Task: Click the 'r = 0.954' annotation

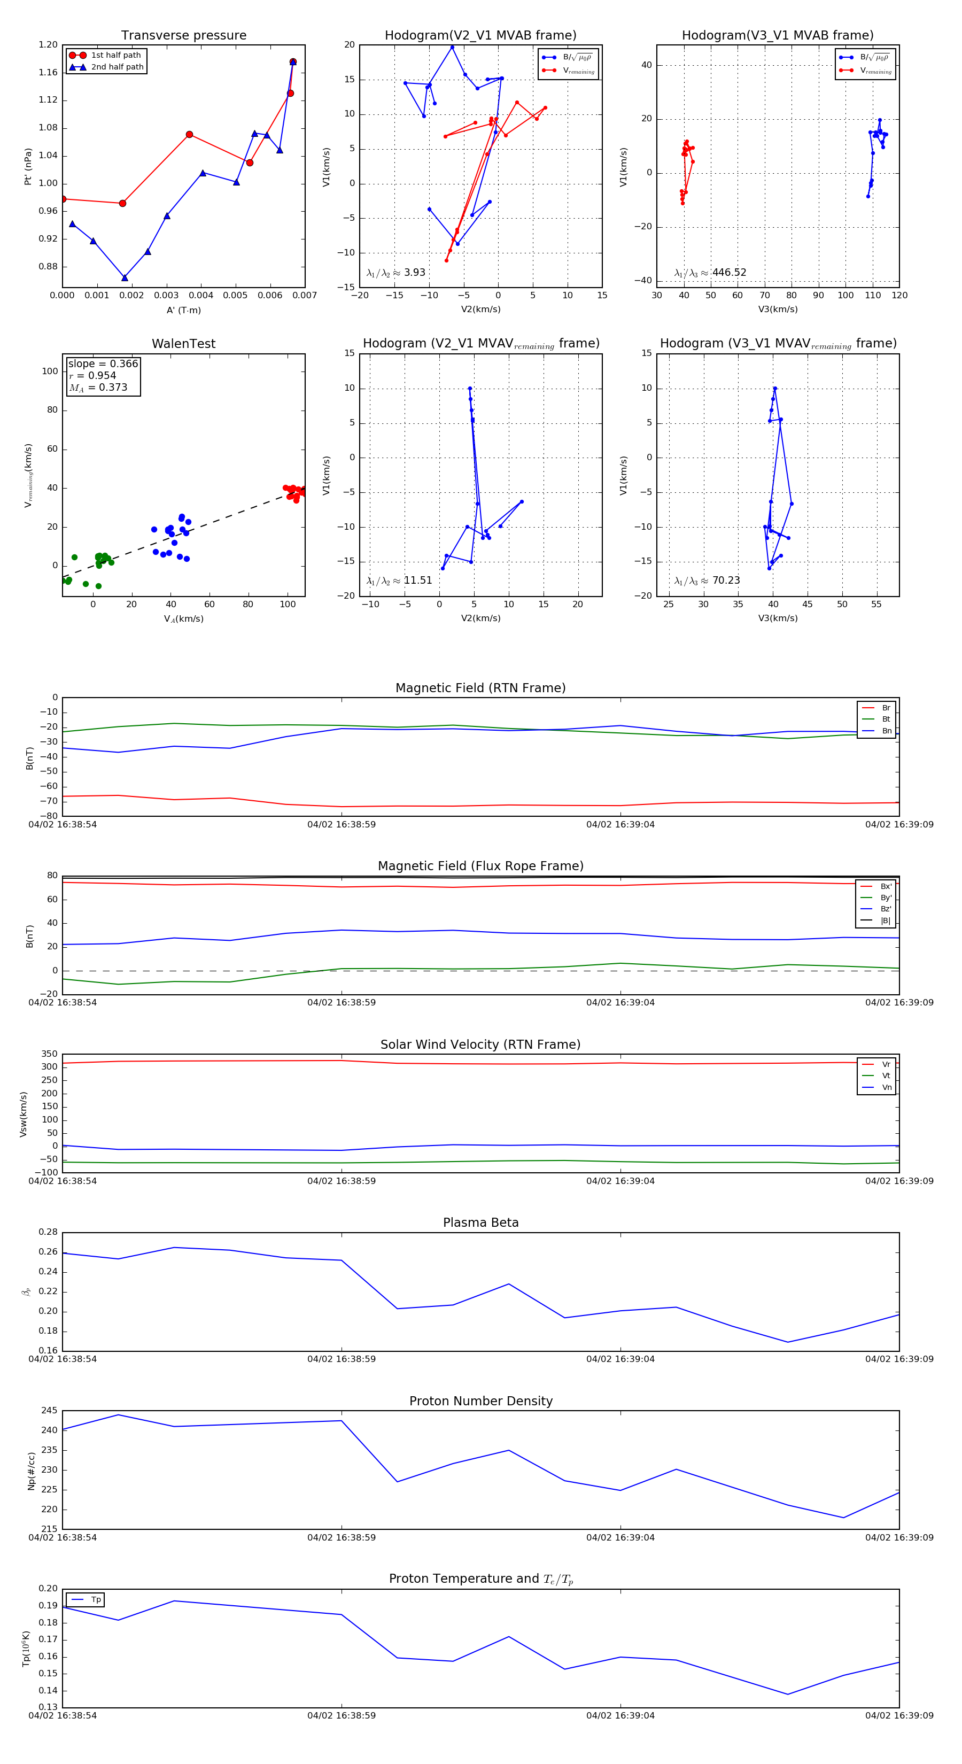Action: click(92, 375)
